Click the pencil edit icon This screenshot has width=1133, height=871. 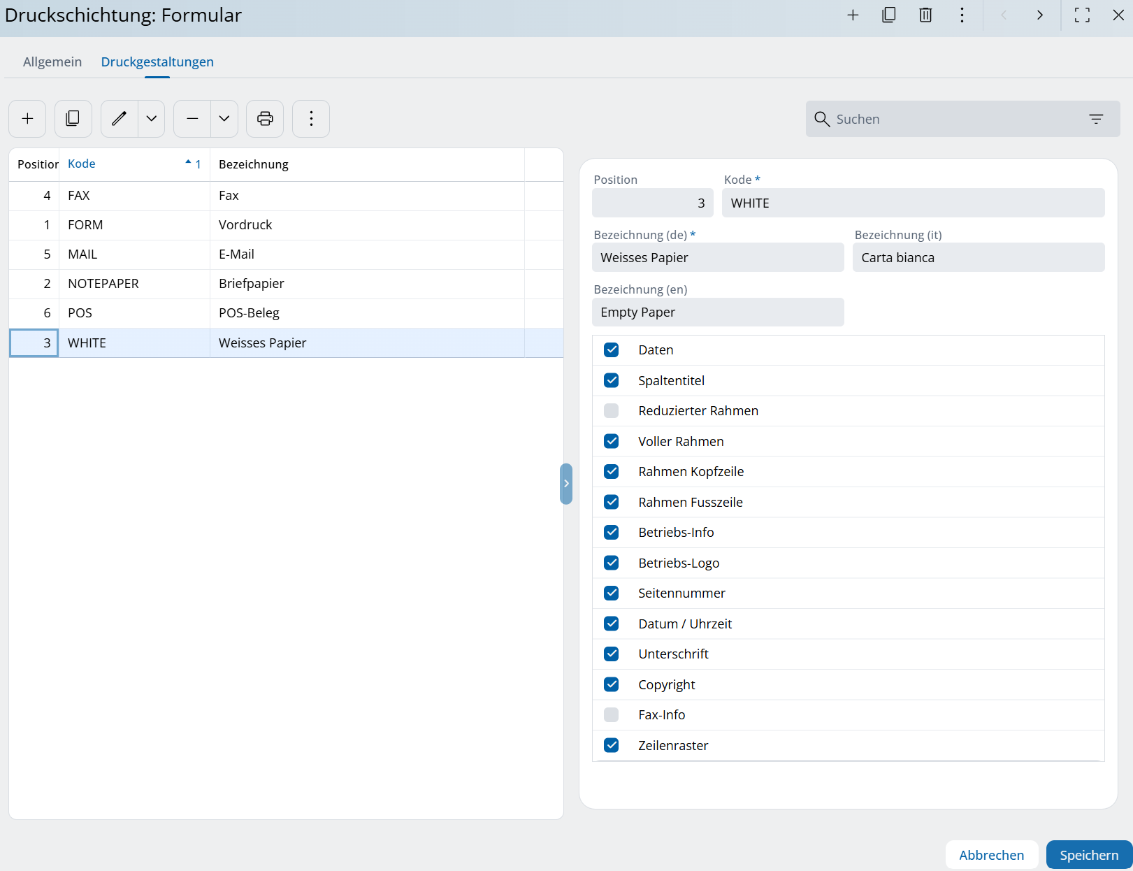pyautogui.click(x=120, y=119)
